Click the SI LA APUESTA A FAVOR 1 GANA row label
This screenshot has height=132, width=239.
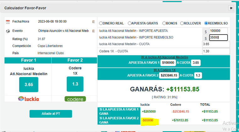point(119,112)
